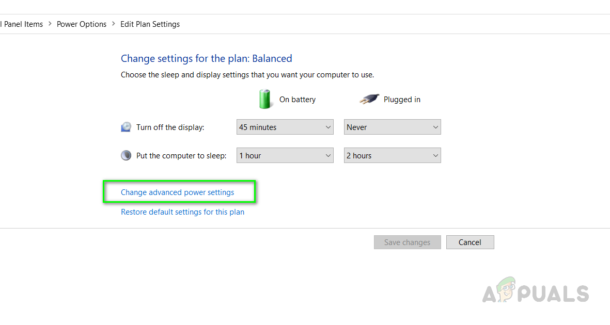Open sleep timeout dropdown showing 2 hours
This screenshot has width=610, height=325.
(x=392, y=155)
